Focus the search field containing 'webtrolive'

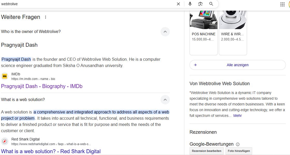coord(87,4)
